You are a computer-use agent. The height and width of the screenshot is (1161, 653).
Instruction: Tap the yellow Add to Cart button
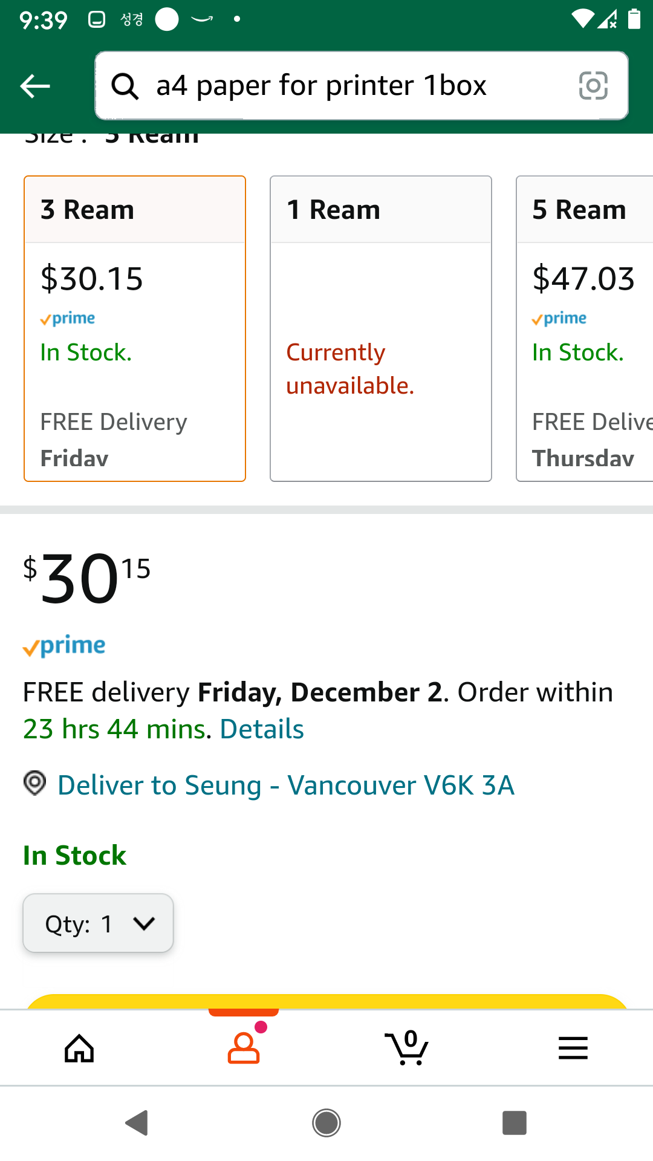coord(326,1002)
